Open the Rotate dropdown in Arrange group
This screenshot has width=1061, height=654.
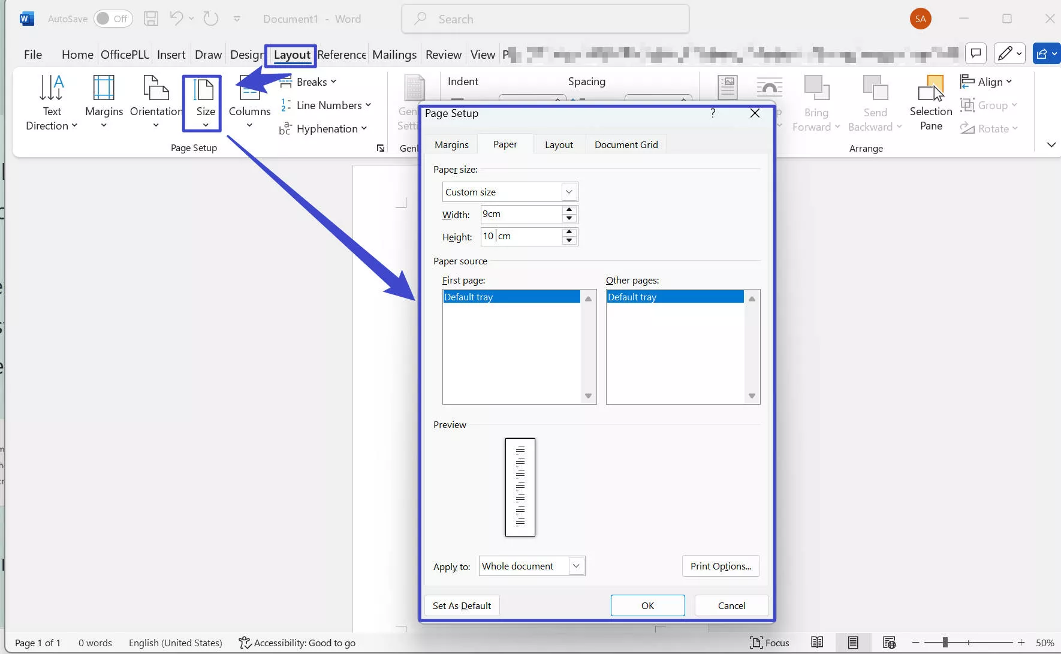pyautogui.click(x=989, y=128)
